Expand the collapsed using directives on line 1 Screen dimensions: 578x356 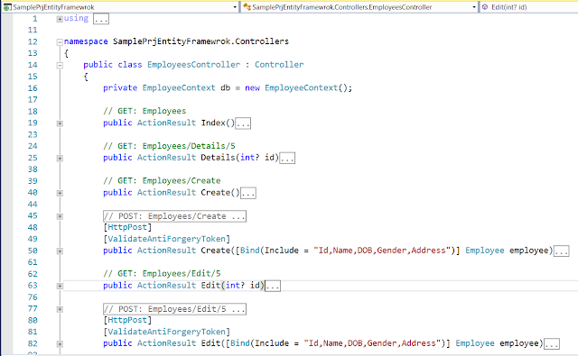click(60, 19)
